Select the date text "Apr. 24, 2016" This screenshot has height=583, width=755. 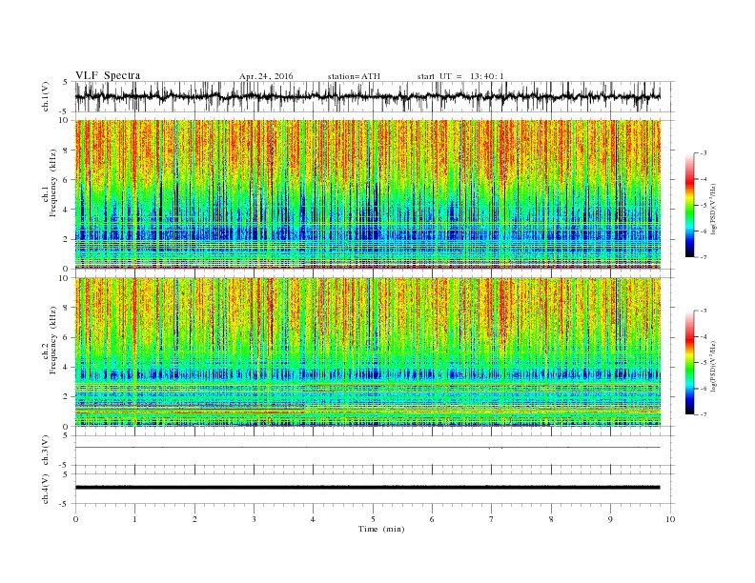point(266,76)
